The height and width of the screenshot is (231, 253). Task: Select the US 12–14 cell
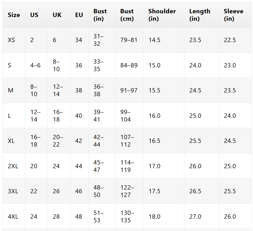pyautogui.click(x=36, y=116)
